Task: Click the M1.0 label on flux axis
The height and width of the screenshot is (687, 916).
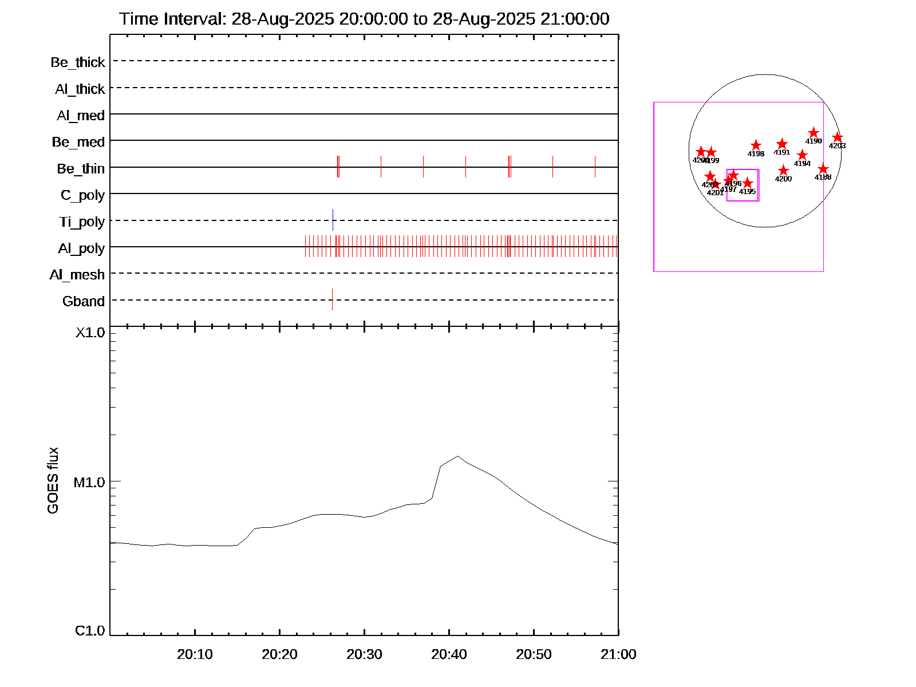Action: click(89, 483)
